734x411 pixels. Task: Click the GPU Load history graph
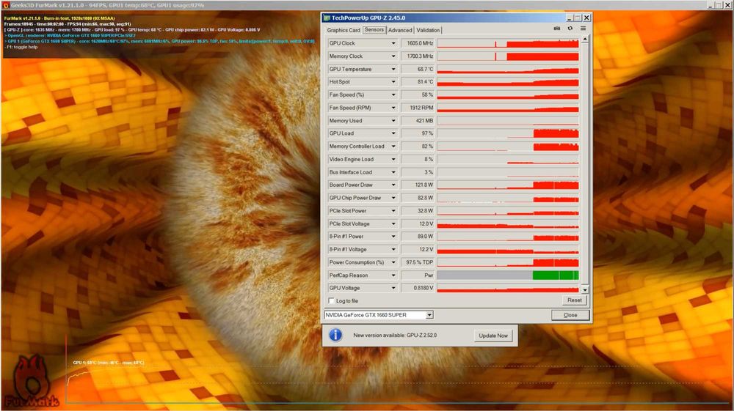(508, 133)
